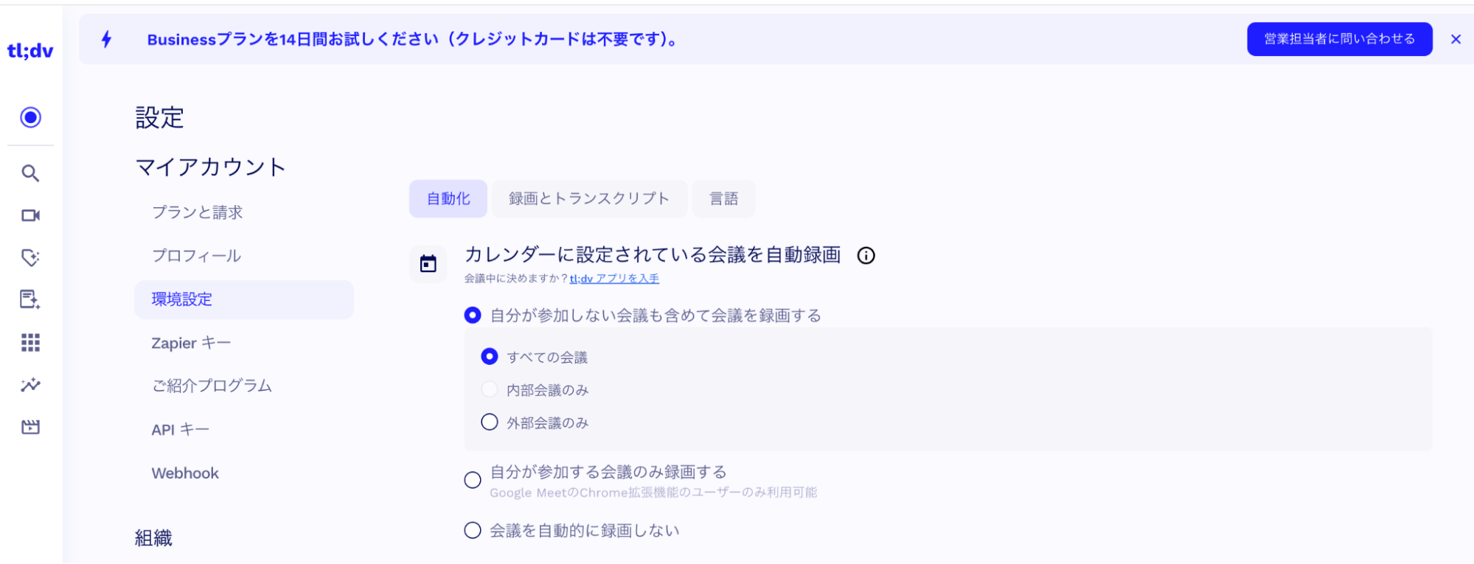Click the 営業担当者に問い合わせる button
Viewport: 1474px width, 564px height.
pos(1339,39)
